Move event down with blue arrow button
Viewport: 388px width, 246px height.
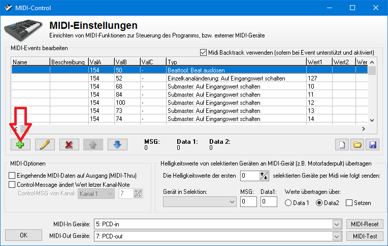coord(117,144)
